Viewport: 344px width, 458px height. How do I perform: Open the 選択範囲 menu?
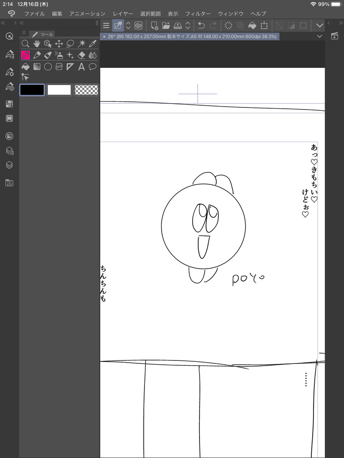[150, 14]
